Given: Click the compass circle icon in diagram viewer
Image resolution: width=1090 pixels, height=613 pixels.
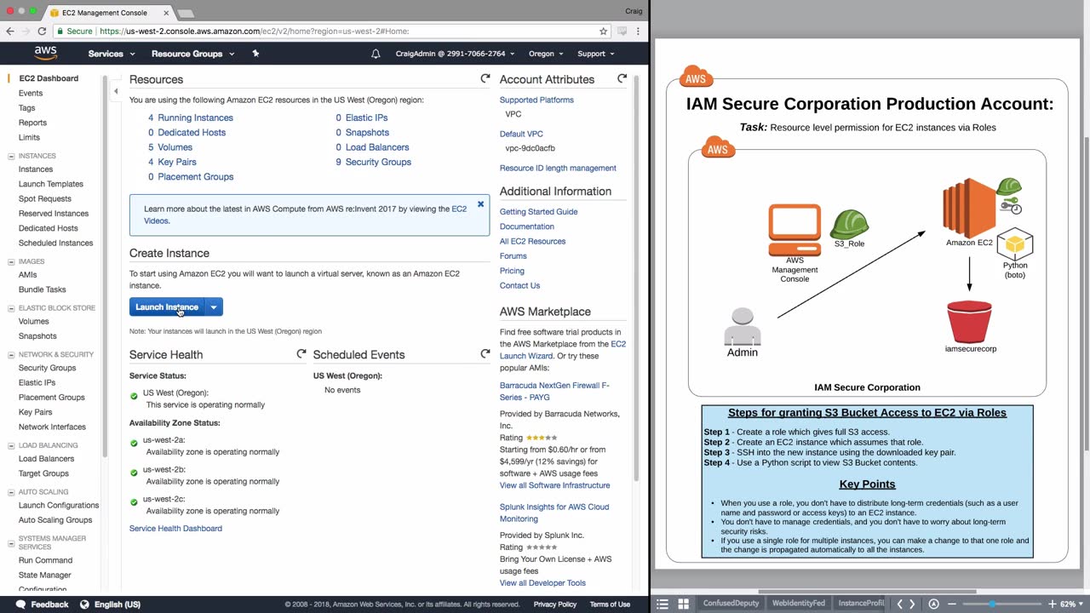Looking at the screenshot, I should 933,604.
